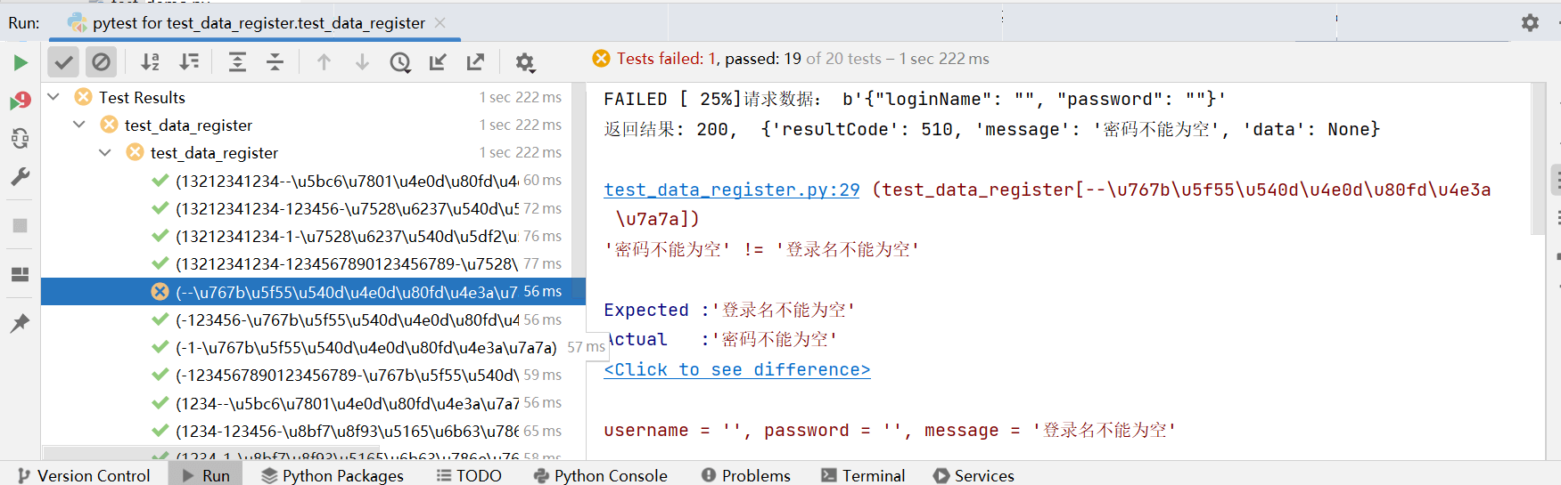This screenshot has height=485, width=1561.
Task: Sort tests alphabetically
Action: 151,62
